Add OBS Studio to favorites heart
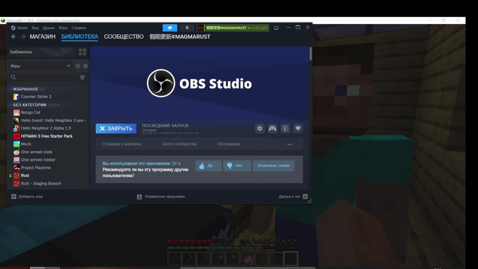The width and height of the screenshot is (478, 269). tap(298, 129)
